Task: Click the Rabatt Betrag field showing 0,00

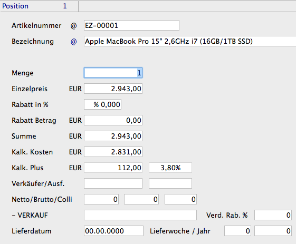Action: coord(113,120)
